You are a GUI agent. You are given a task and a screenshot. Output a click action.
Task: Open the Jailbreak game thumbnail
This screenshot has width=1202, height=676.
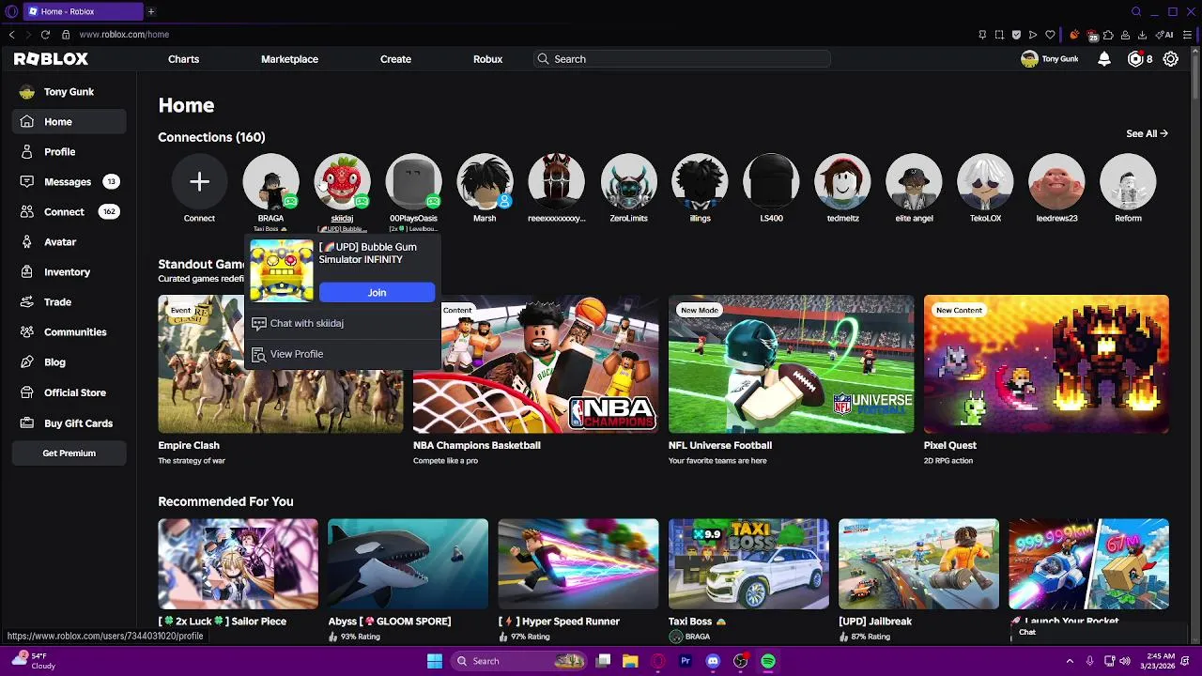coord(918,563)
